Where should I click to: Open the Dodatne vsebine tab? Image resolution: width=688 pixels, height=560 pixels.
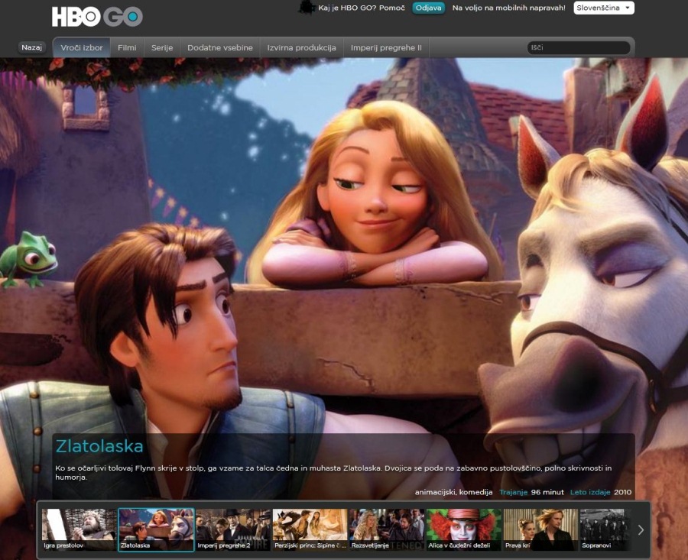[220, 47]
